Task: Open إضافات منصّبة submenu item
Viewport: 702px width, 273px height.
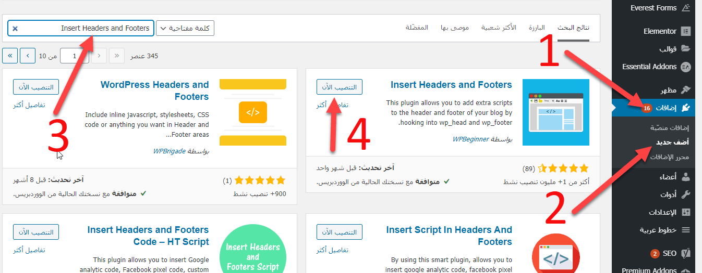Action: pyautogui.click(x=670, y=127)
